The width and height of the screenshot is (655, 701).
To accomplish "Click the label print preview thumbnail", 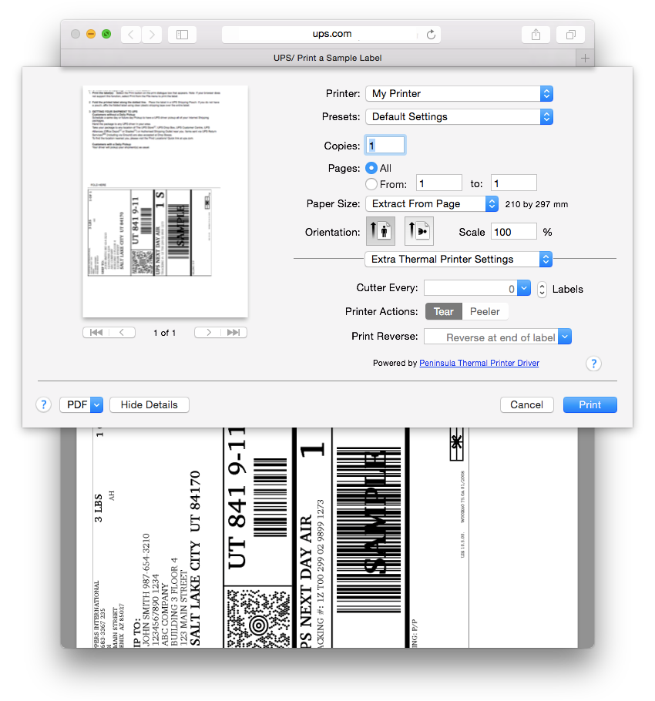I will click(165, 201).
